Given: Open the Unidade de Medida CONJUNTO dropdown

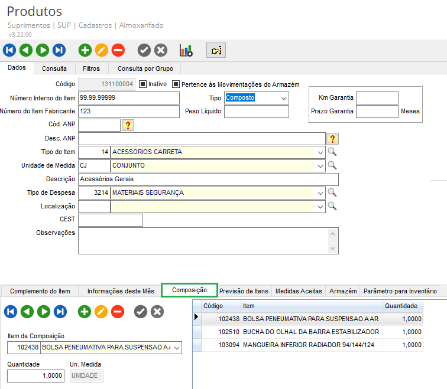Looking at the screenshot, I should click(320, 165).
